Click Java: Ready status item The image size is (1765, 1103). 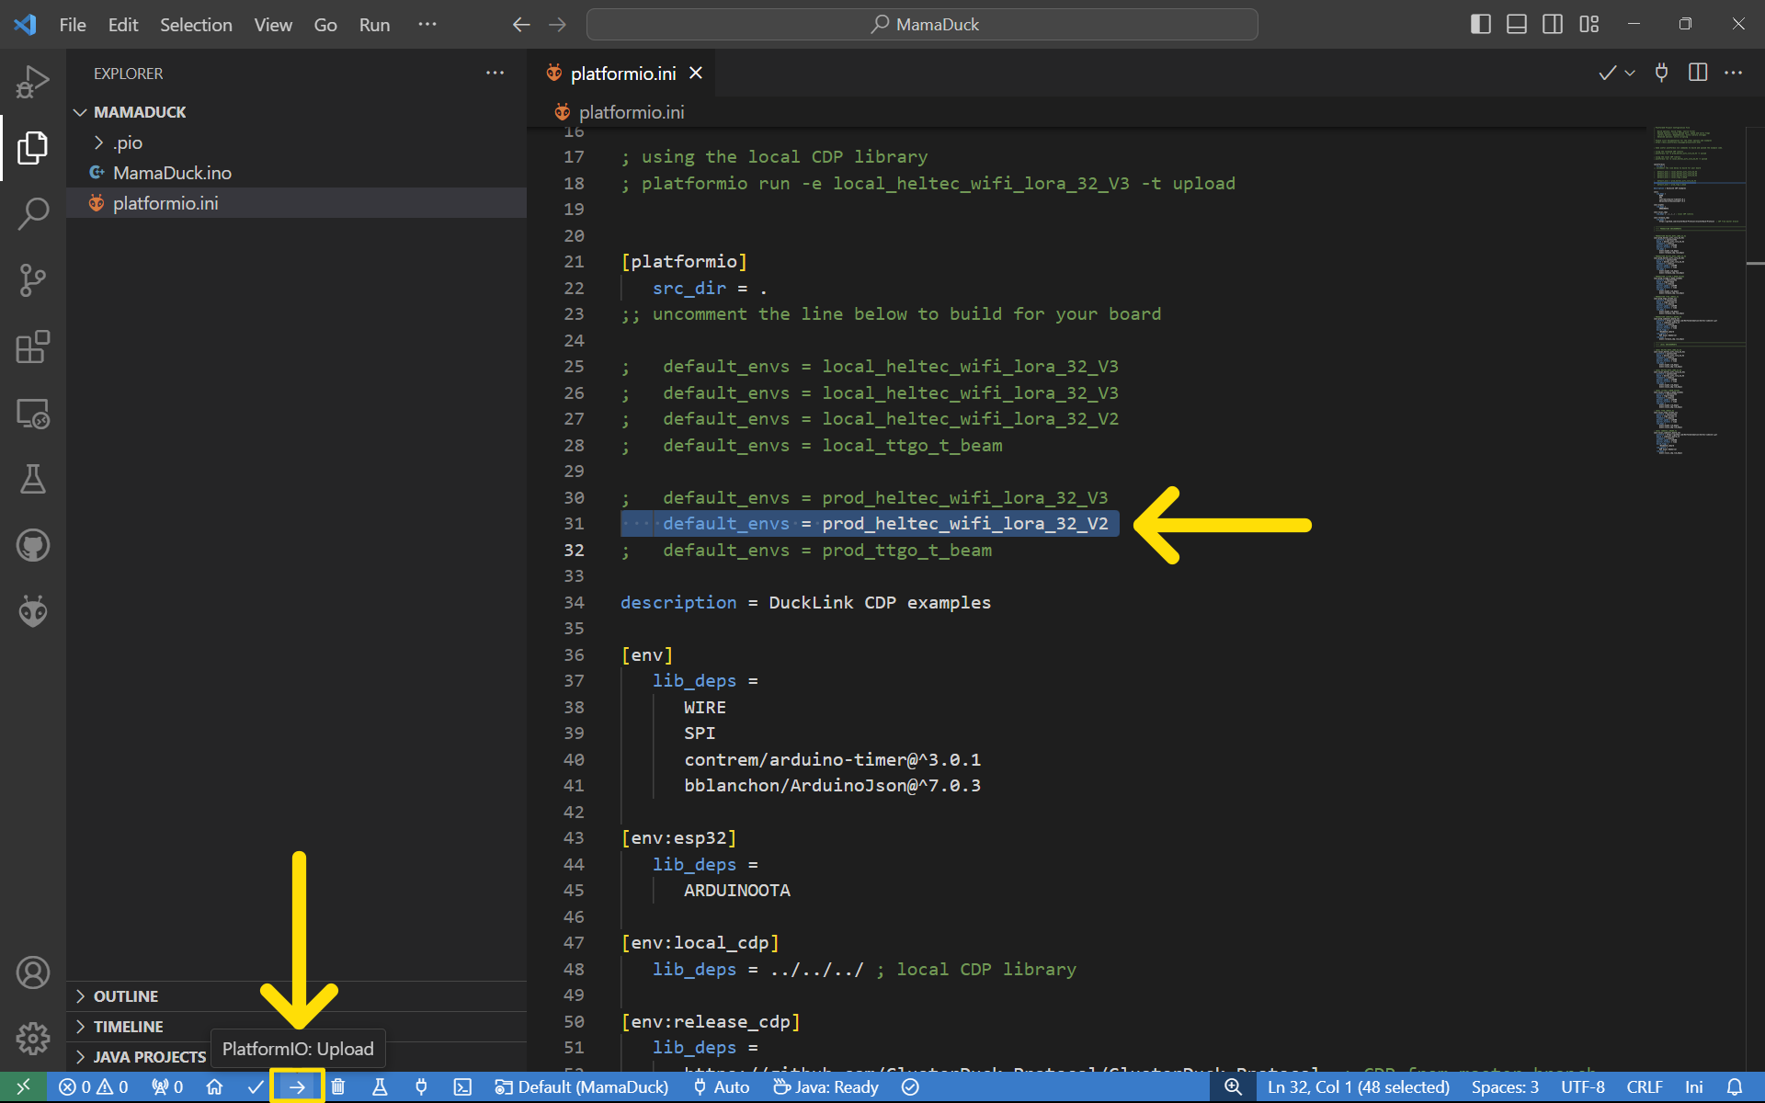(x=826, y=1087)
